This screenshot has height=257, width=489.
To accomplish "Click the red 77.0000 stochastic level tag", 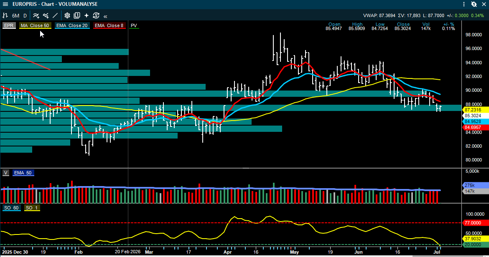I will pos(475,223).
